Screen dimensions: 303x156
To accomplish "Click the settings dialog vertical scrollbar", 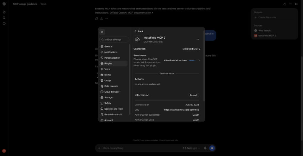I will (x=204, y=65).
